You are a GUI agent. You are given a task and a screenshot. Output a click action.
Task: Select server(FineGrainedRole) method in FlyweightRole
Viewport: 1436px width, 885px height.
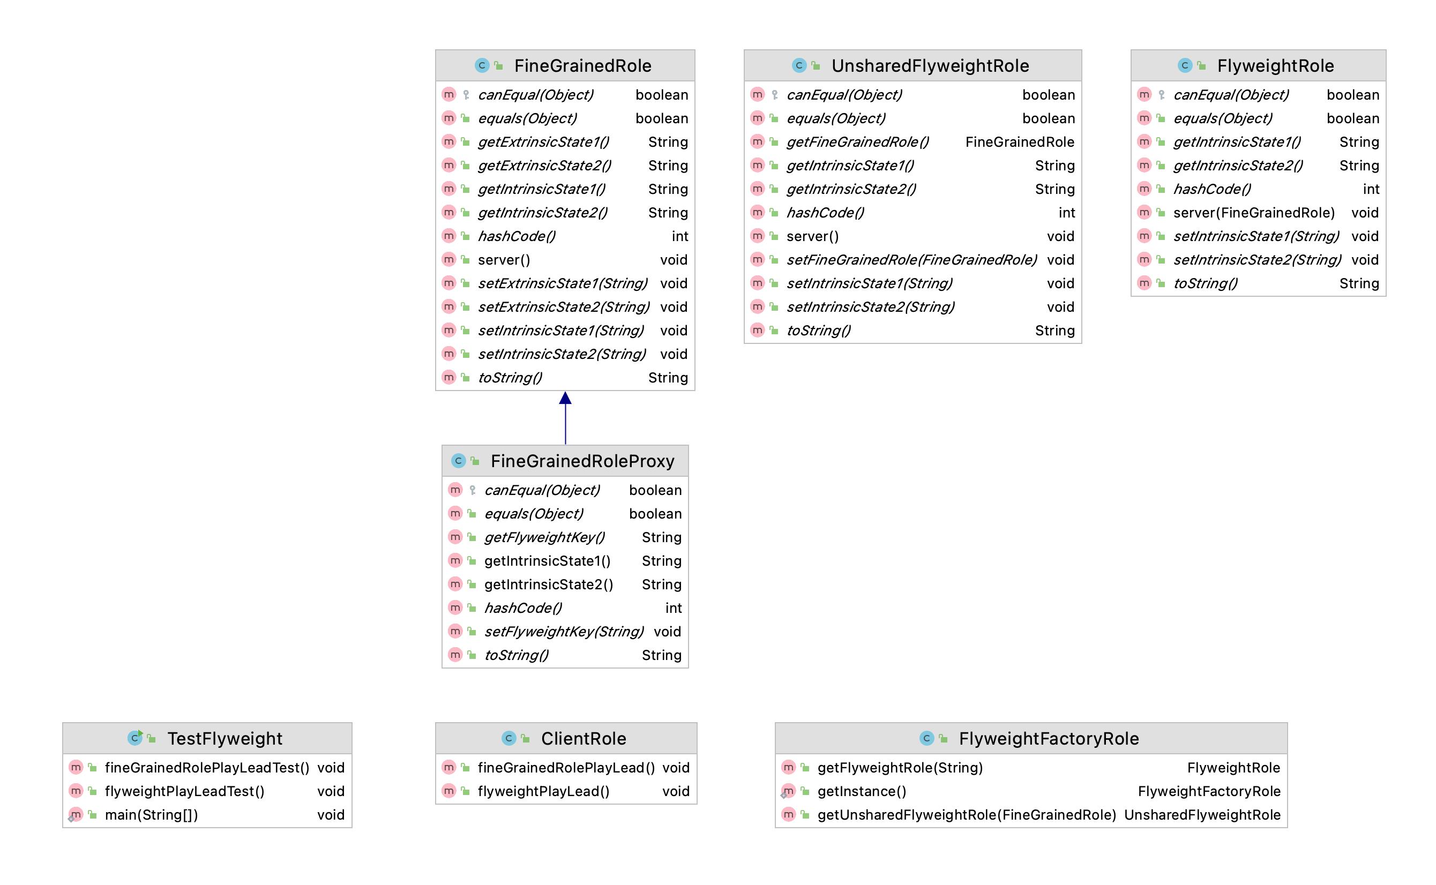tap(1253, 213)
